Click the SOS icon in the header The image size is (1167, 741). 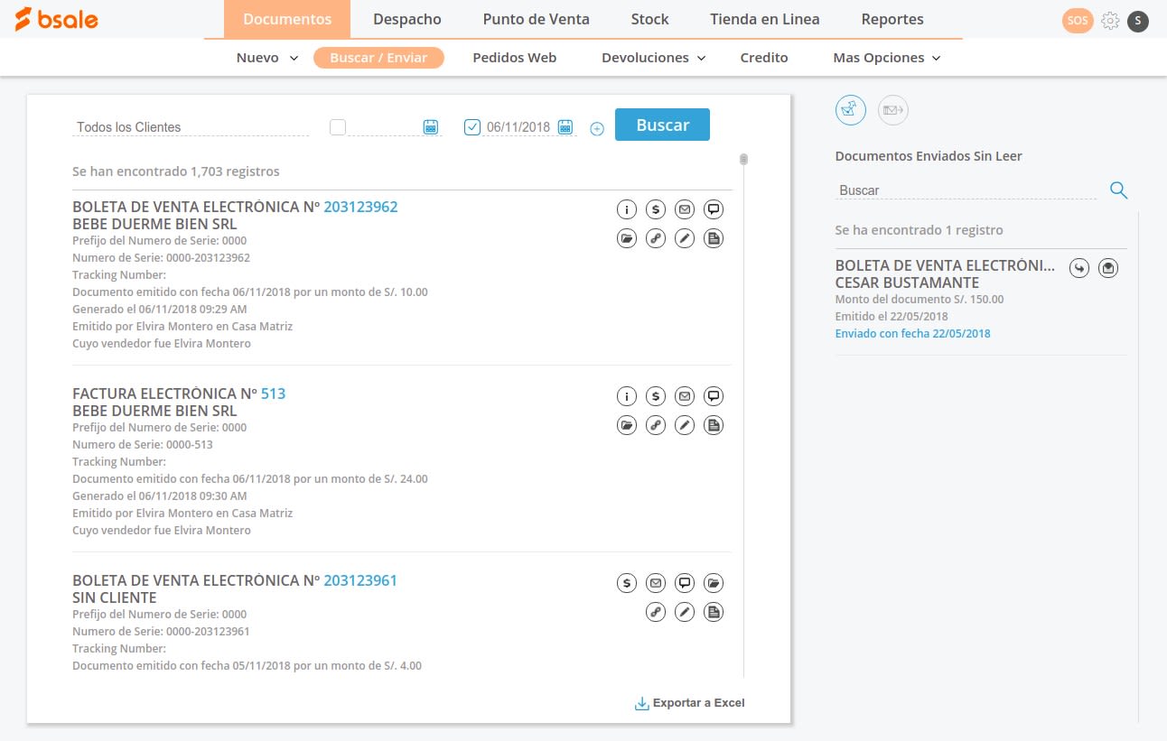pos(1078,19)
